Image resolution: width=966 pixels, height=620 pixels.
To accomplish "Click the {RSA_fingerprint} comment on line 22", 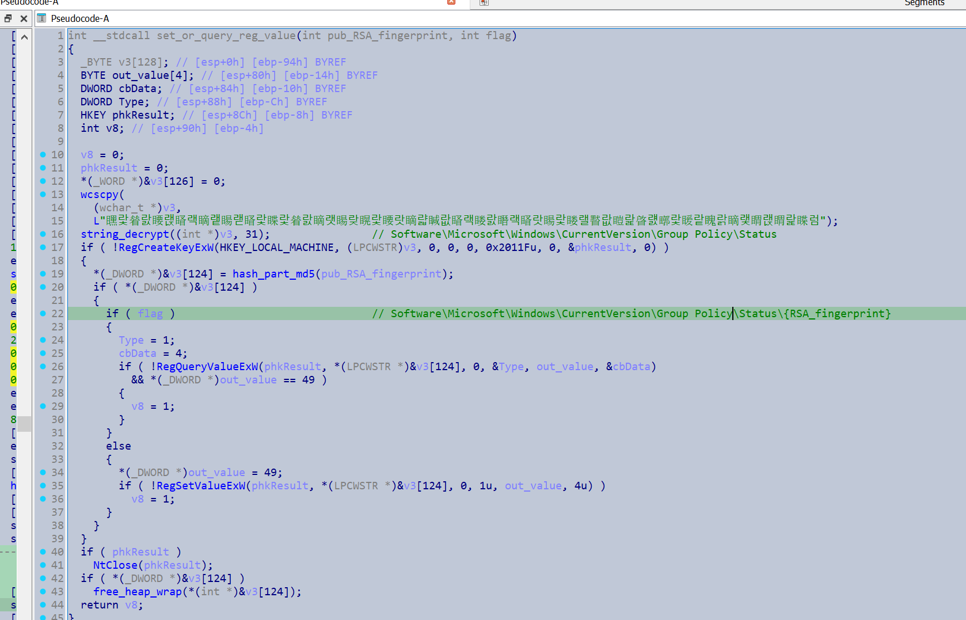I will coord(837,314).
